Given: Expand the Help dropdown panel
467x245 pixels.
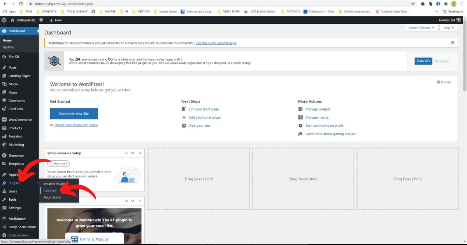Looking at the screenshot, I should 448,28.
